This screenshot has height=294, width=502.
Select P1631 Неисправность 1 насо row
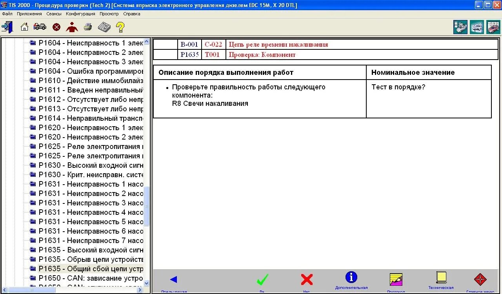86,184
